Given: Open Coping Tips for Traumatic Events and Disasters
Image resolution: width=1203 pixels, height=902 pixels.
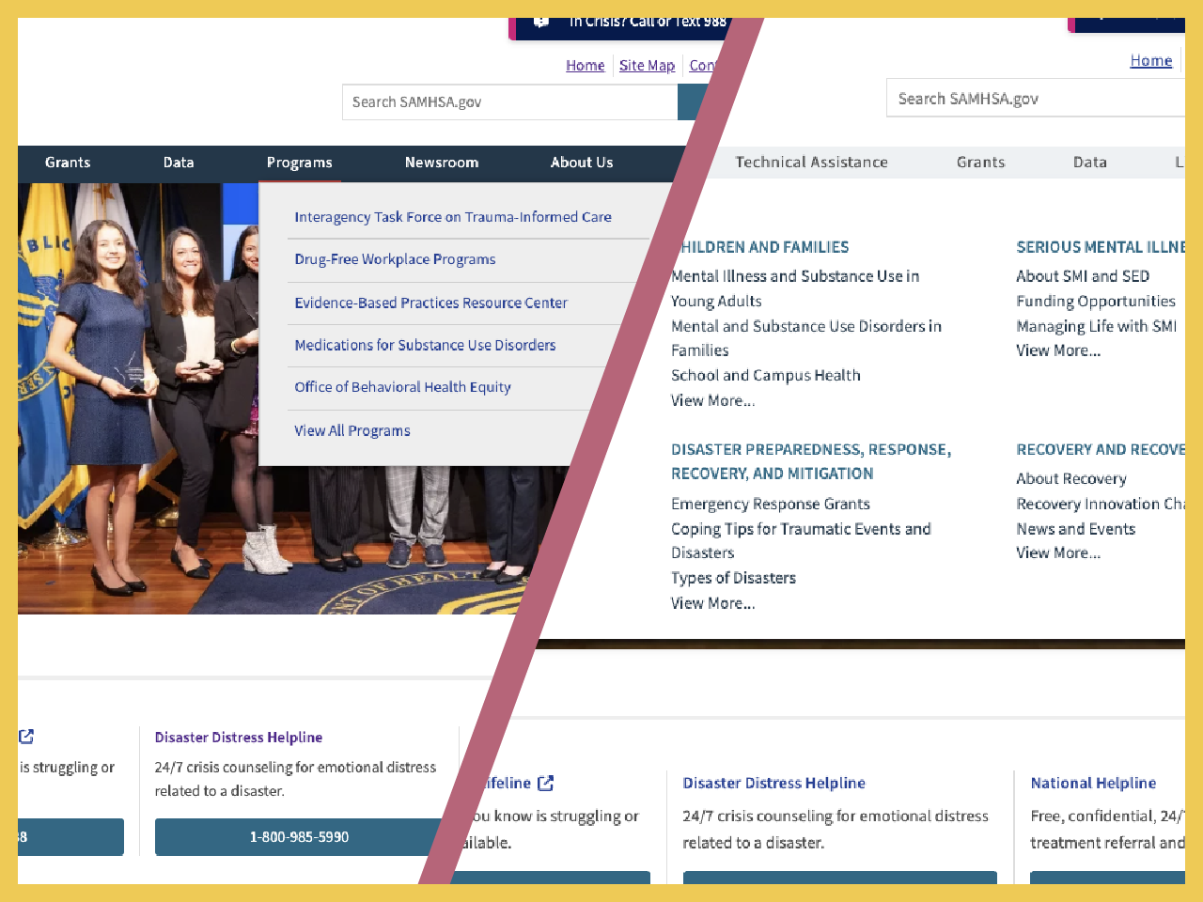Looking at the screenshot, I should coord(801,540).
